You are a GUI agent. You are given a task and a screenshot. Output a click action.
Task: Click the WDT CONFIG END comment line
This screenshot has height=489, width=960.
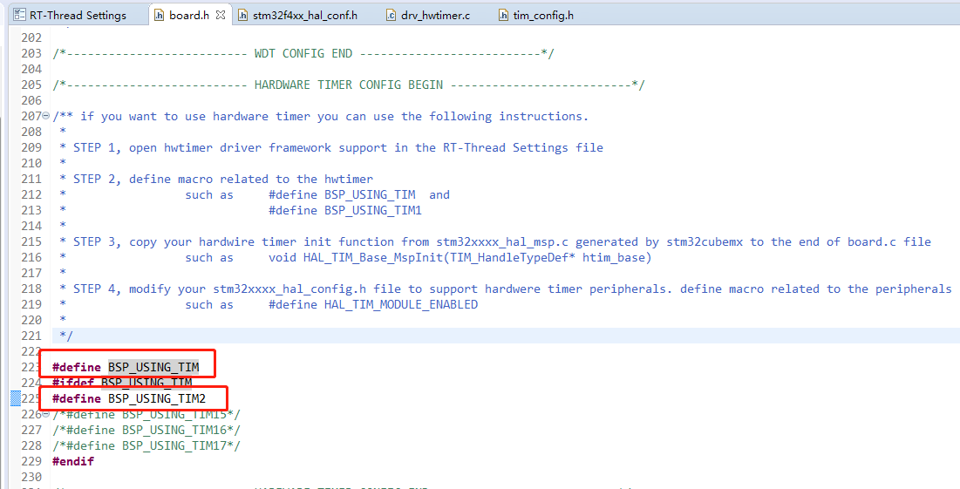(x=303, y=53)
